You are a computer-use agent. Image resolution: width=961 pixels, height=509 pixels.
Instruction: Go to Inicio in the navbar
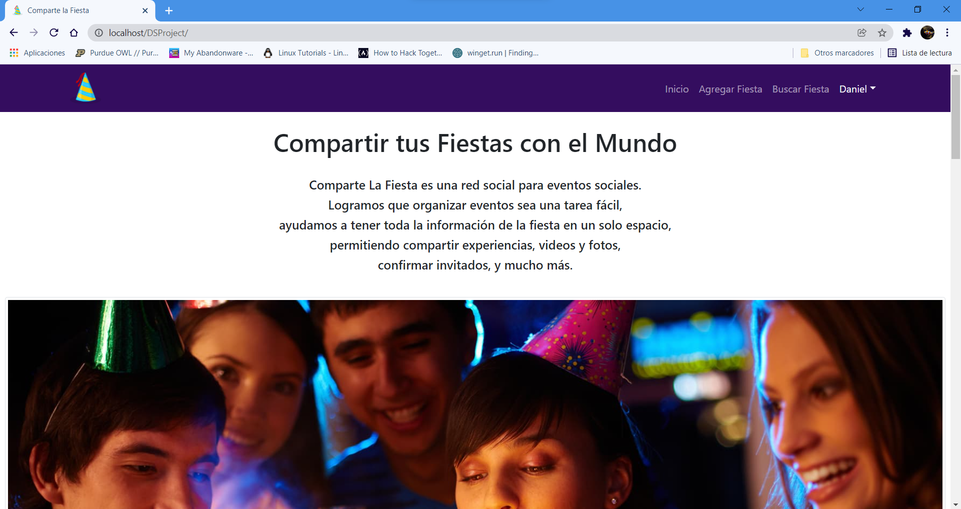pos(677,89)
